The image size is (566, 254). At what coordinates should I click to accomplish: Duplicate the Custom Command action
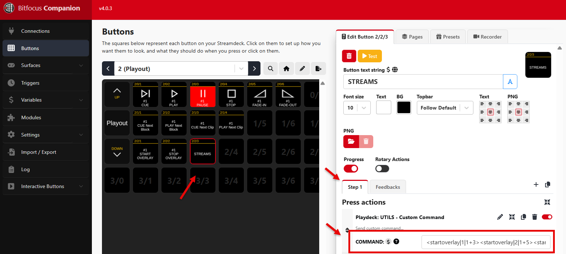tap(523, 217)
